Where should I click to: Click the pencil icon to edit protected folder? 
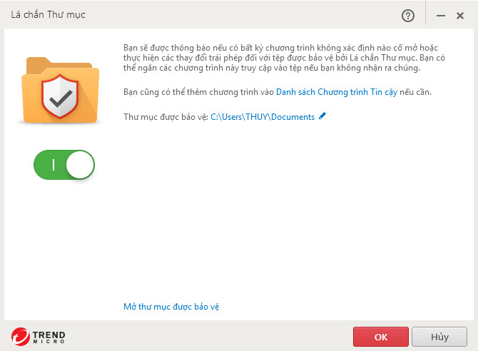pos(322,116)
